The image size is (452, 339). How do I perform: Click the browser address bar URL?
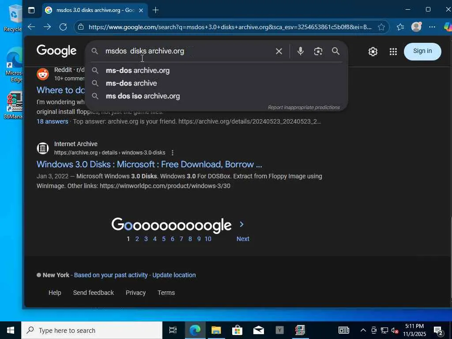click(230, 27)
